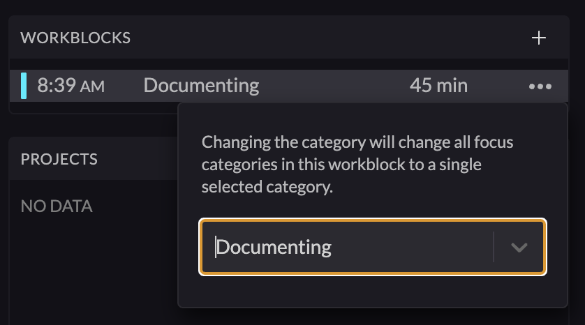585x325 pixels.
Task: Click the Documenting label in the workblock row
Action: point(201,86)
